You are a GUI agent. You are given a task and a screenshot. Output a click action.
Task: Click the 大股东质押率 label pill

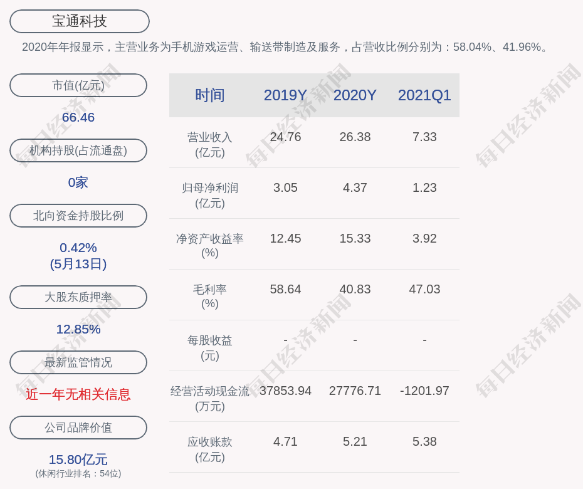(x=78, y=297)
